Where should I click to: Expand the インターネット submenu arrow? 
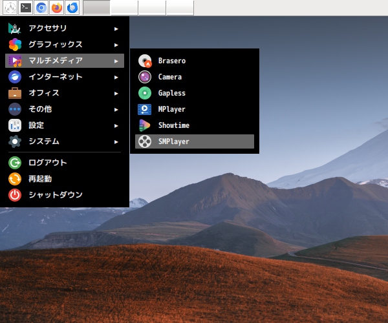pos(116,78)
